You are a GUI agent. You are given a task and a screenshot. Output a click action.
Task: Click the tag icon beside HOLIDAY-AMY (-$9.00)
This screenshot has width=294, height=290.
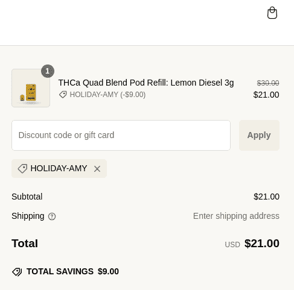pyautogui.click(x=63, y=95)
